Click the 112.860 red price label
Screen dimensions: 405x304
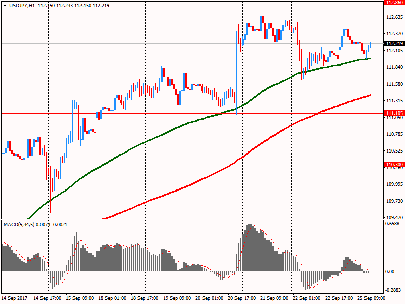pyautogui.click(x=394, y=3)
